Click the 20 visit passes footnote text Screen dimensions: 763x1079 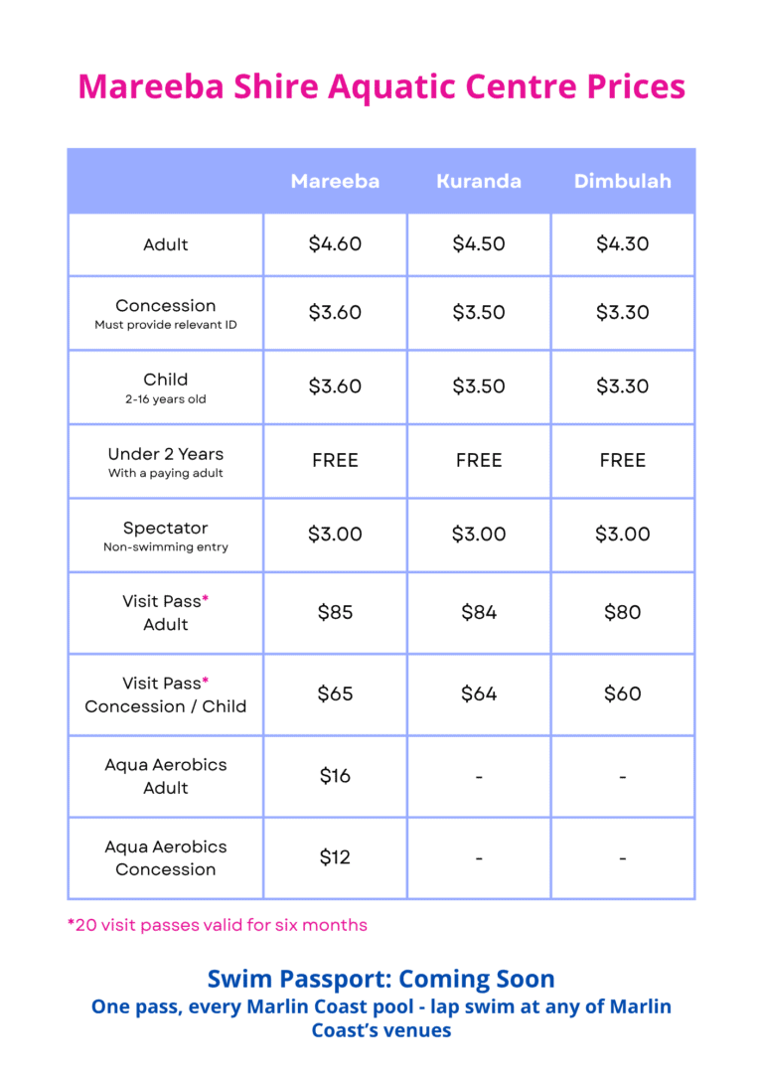click(x=218, y=925)
